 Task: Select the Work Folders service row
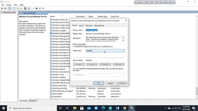(85, 94)
